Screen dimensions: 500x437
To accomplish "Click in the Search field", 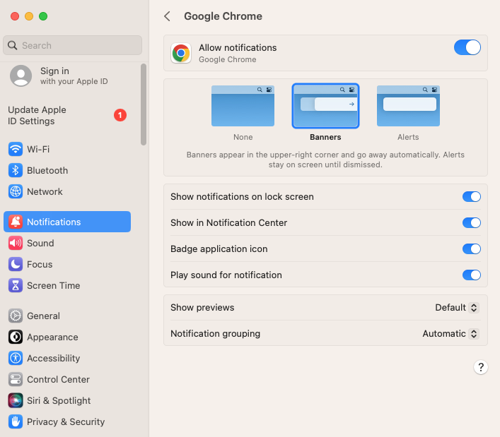I will tap(72, 45).
